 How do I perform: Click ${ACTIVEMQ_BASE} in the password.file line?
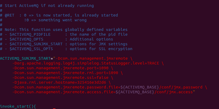140,87
